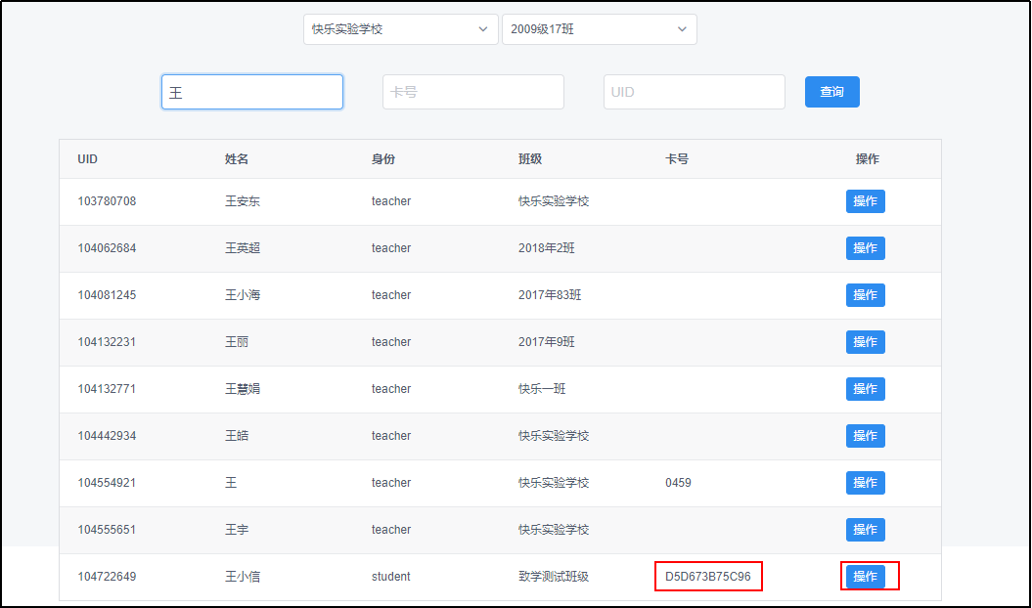Click 操作 button for 王英超
The image size is (1032, 608).
(x=865, y=248)
